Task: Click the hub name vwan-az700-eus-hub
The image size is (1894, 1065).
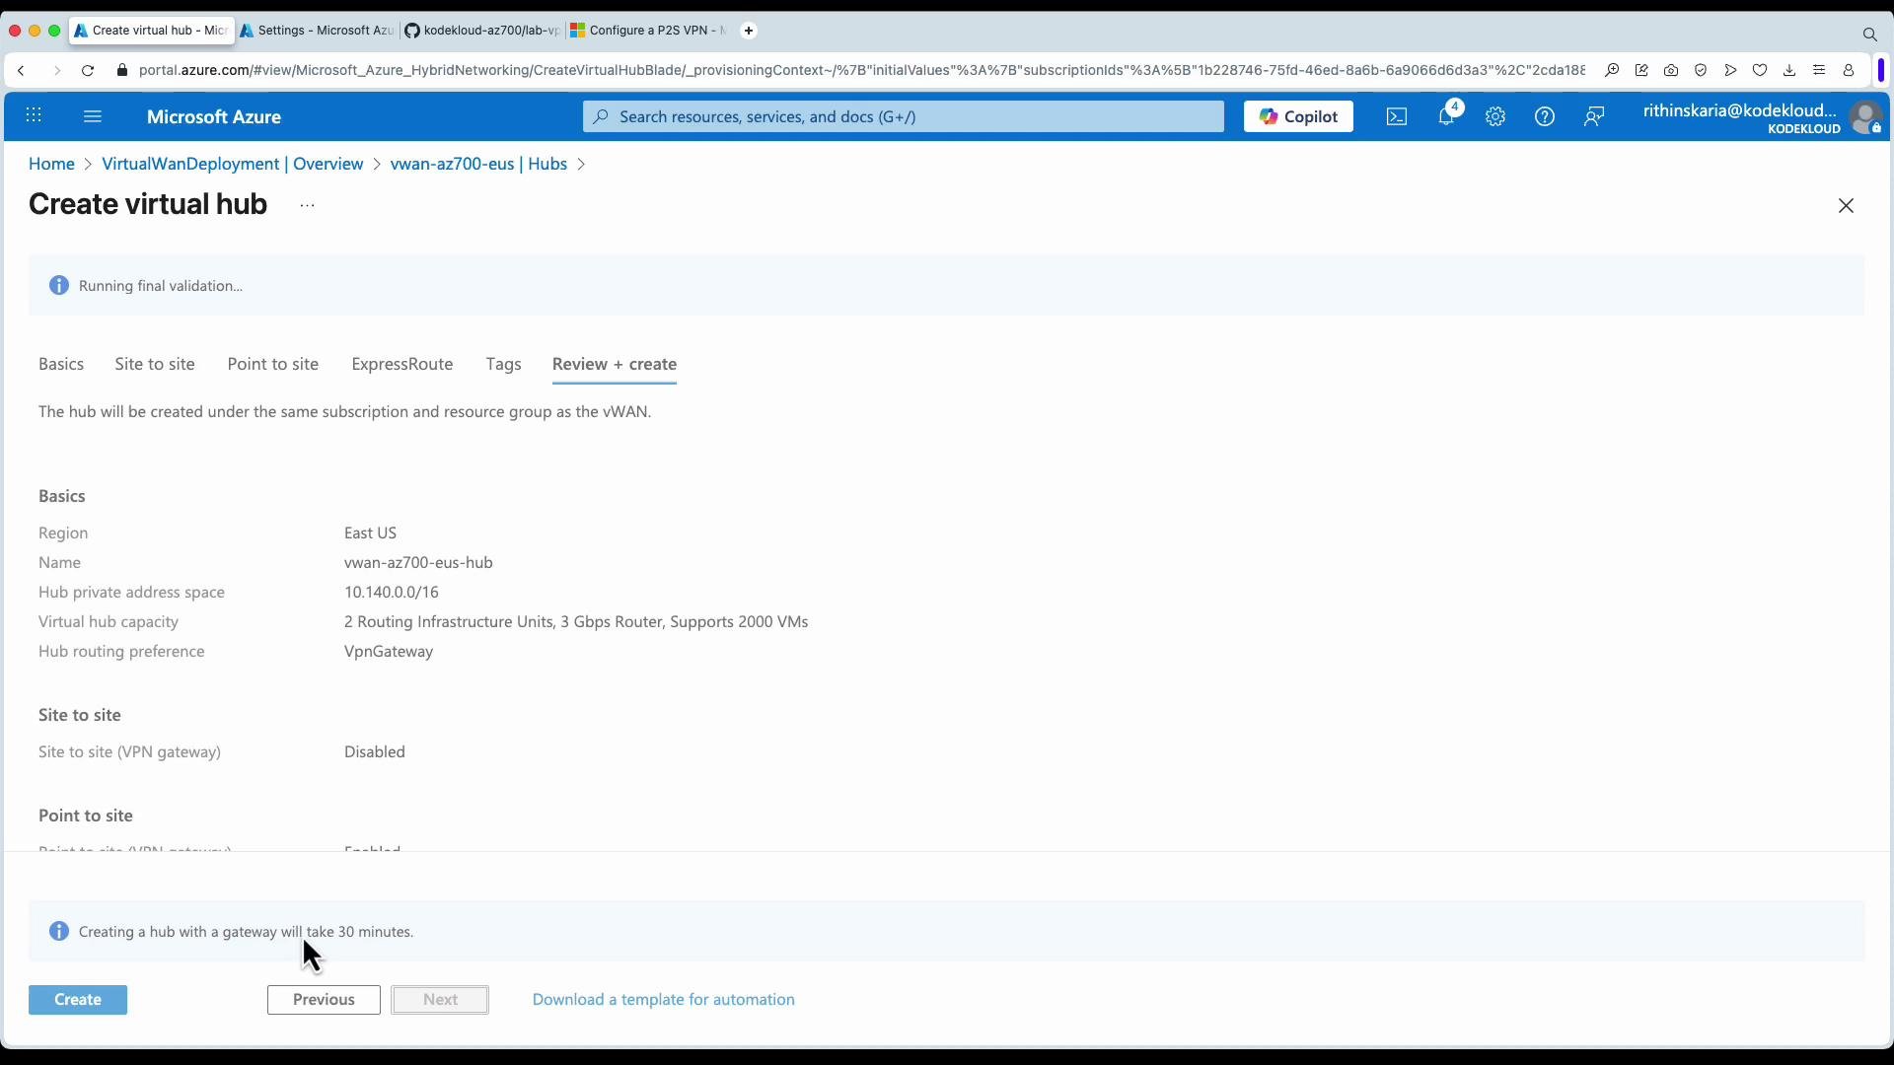Action: tap(418, 562)
